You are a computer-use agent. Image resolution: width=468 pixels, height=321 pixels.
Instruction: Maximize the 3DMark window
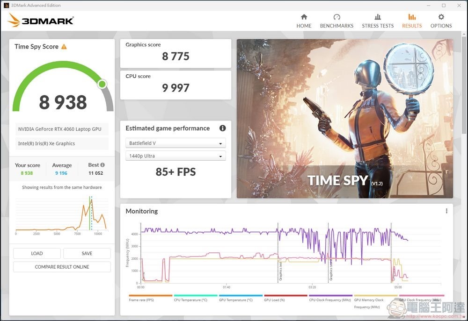pyautogui.click(x=444, y=5)
